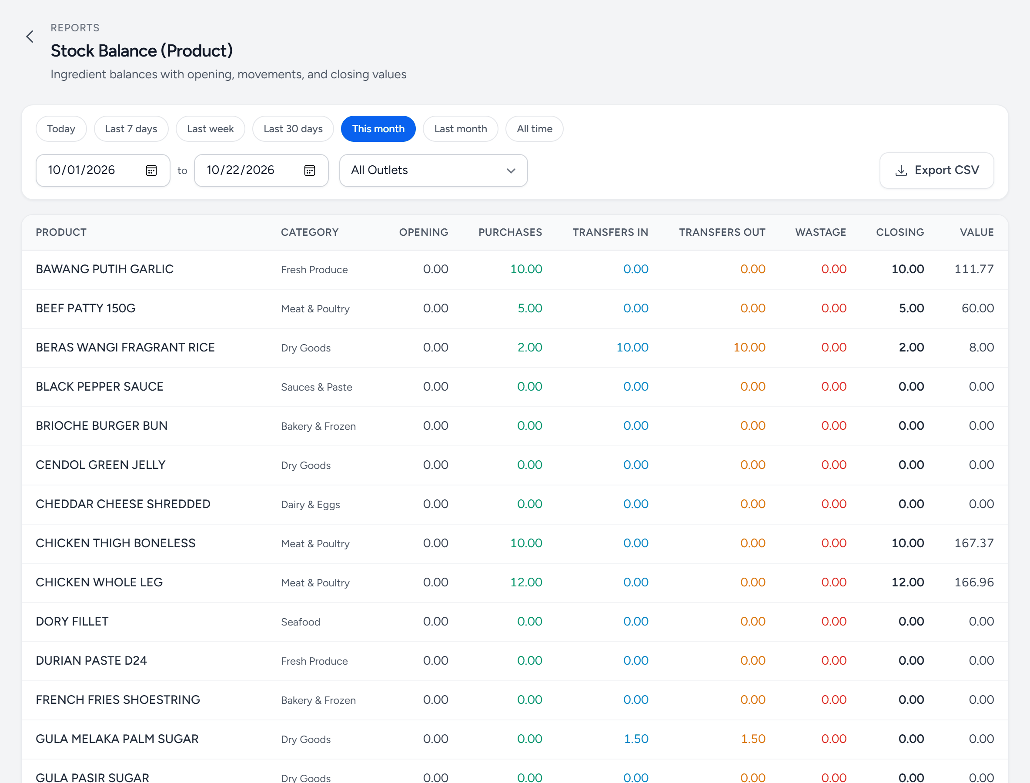Click 5.00 purchases for Beef Patty

pos(530,308)
